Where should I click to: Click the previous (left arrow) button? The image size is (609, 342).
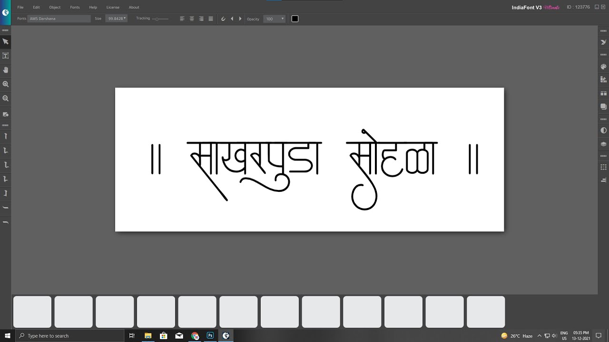(232, 19)
